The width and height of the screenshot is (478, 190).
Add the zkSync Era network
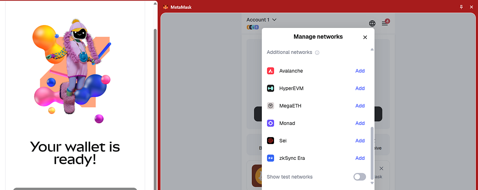[360, 158]
